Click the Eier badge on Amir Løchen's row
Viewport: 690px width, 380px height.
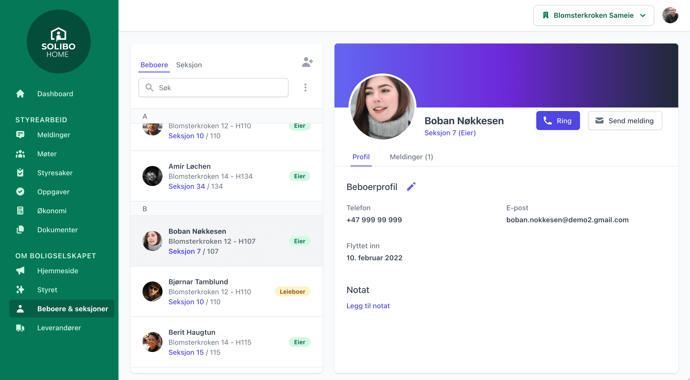pyautogui.click(x=299, y=176)
